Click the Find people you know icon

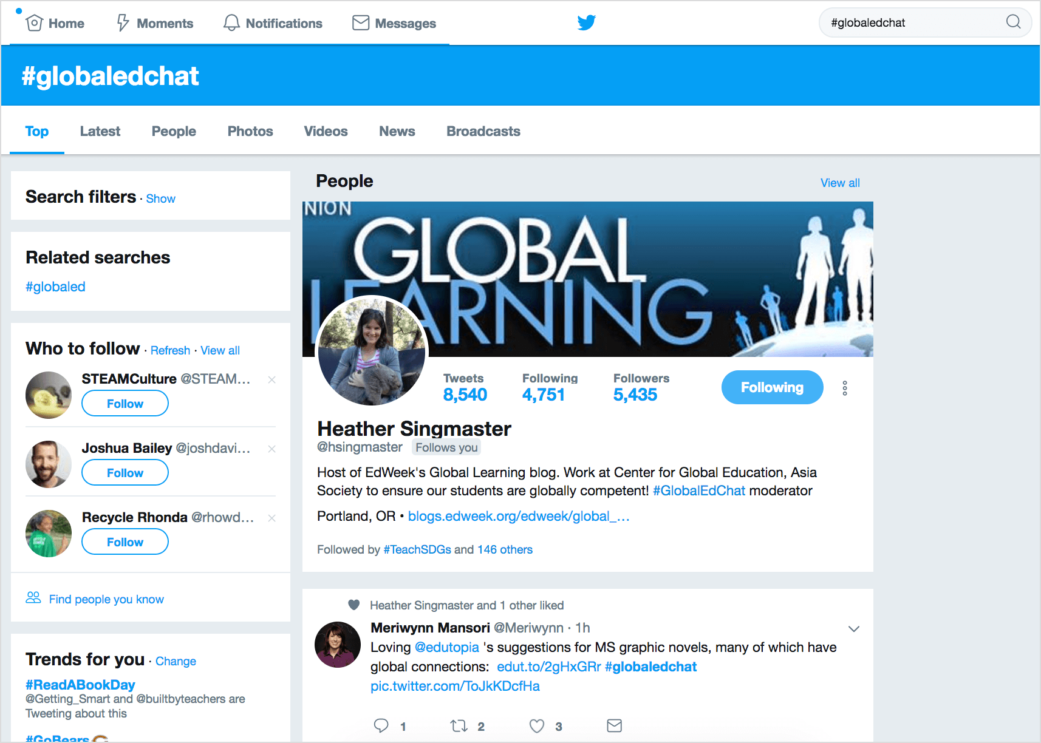pyautogui.click(x=33, y=598)
